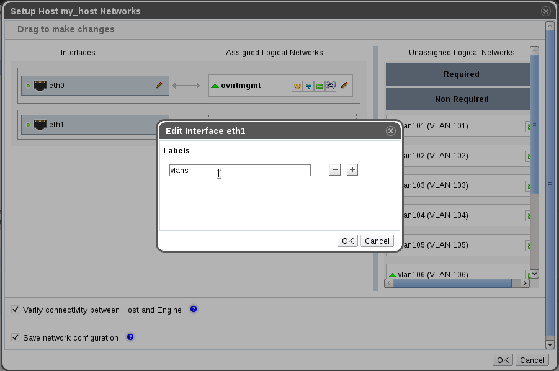Click the crown management icon on ovirtmgmt

coord(297,86)
